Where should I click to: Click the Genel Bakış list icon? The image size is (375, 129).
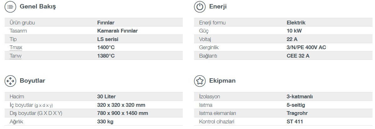(10, 7)
